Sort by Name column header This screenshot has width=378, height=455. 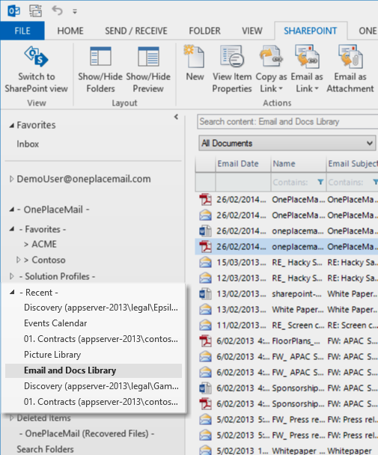299,164
